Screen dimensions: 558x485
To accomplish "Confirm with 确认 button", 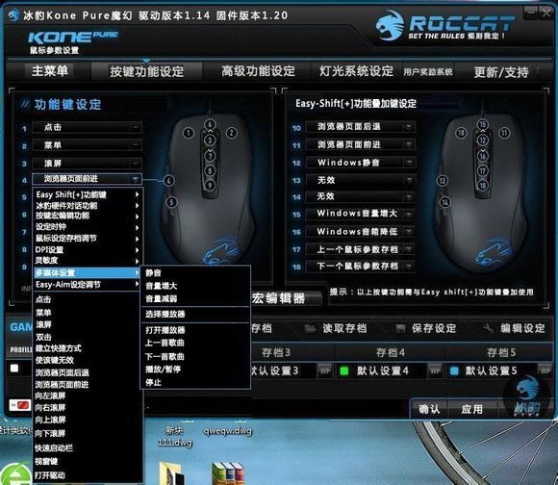I will coord(429,409).
